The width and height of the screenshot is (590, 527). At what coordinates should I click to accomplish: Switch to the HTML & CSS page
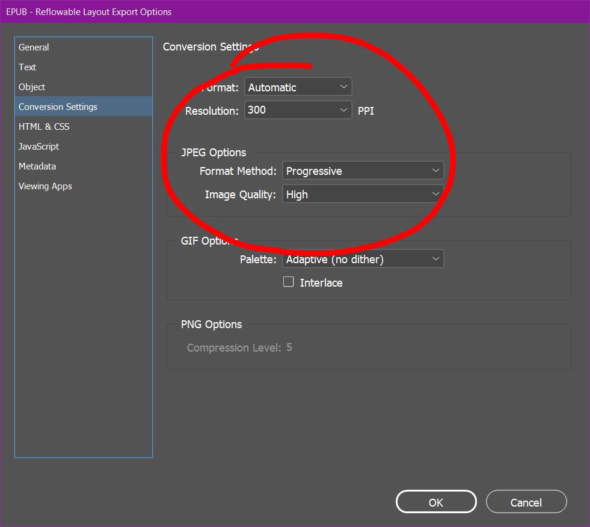point(44,126)
